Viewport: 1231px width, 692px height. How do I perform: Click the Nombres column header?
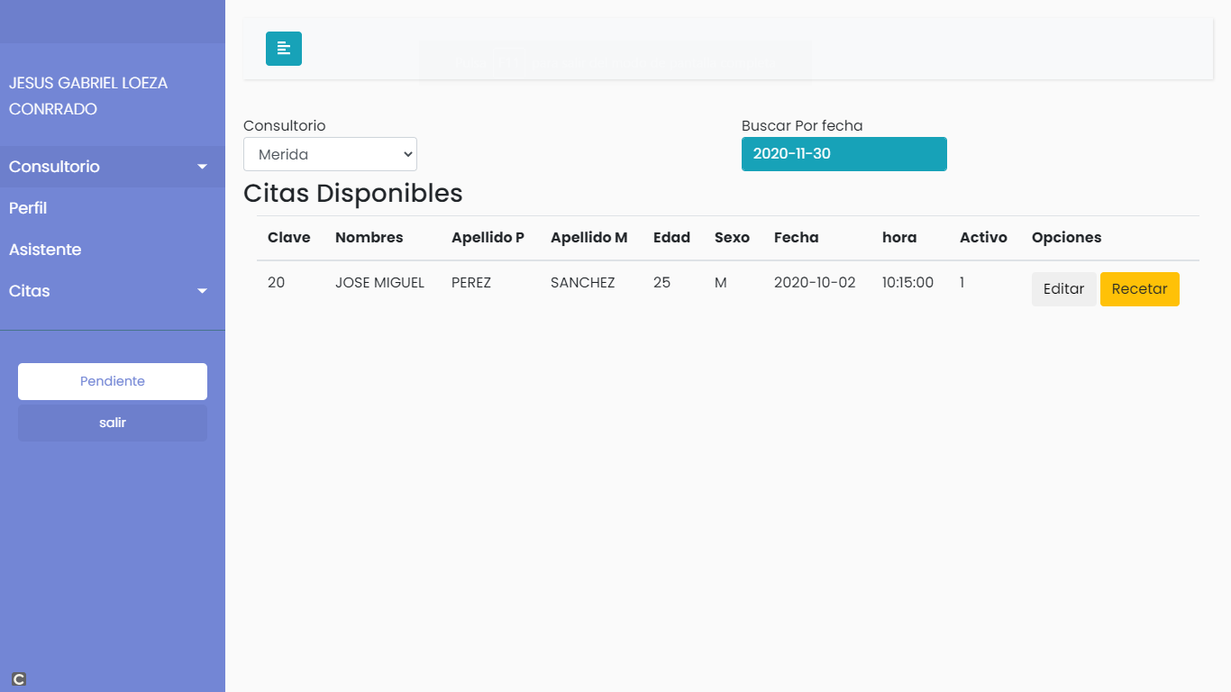369,238
